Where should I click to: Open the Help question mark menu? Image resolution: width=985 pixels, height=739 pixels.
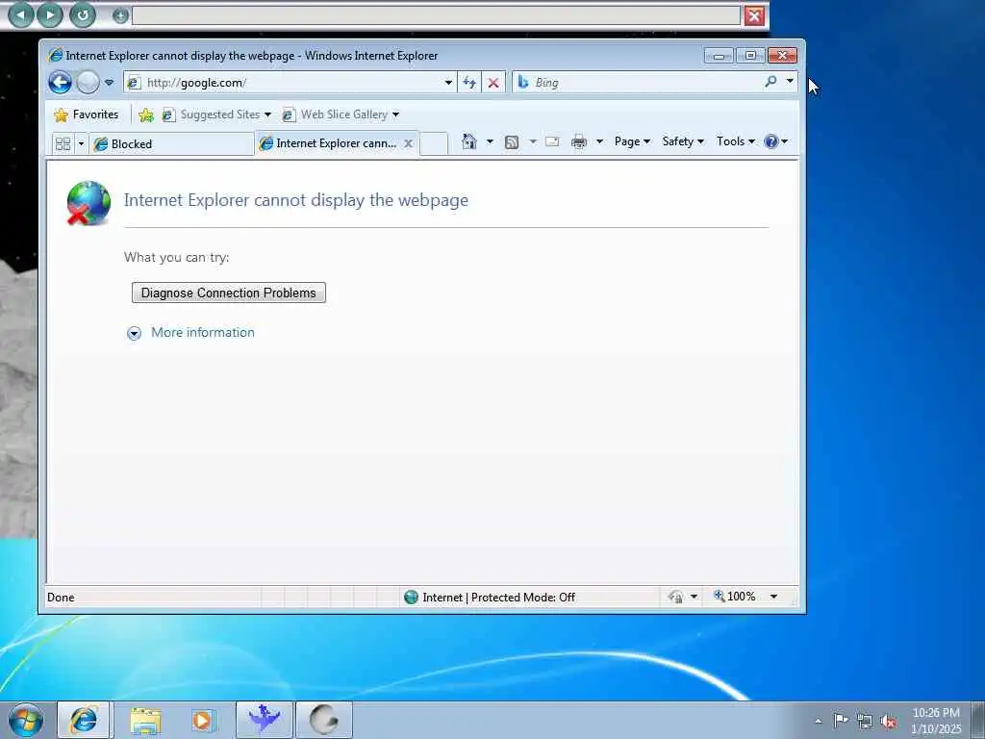776,141
